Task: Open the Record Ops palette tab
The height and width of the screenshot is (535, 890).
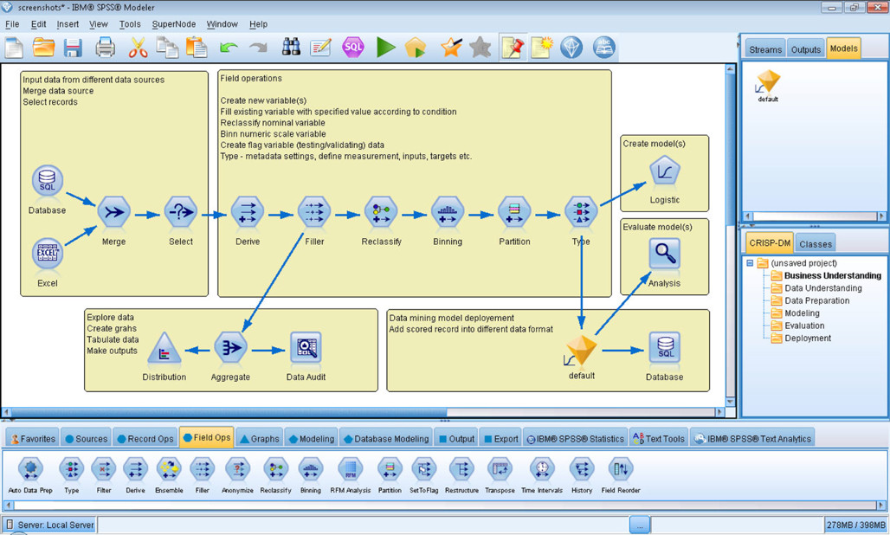Action: [145, 439]
